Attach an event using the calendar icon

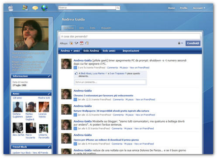pos(82,43)
